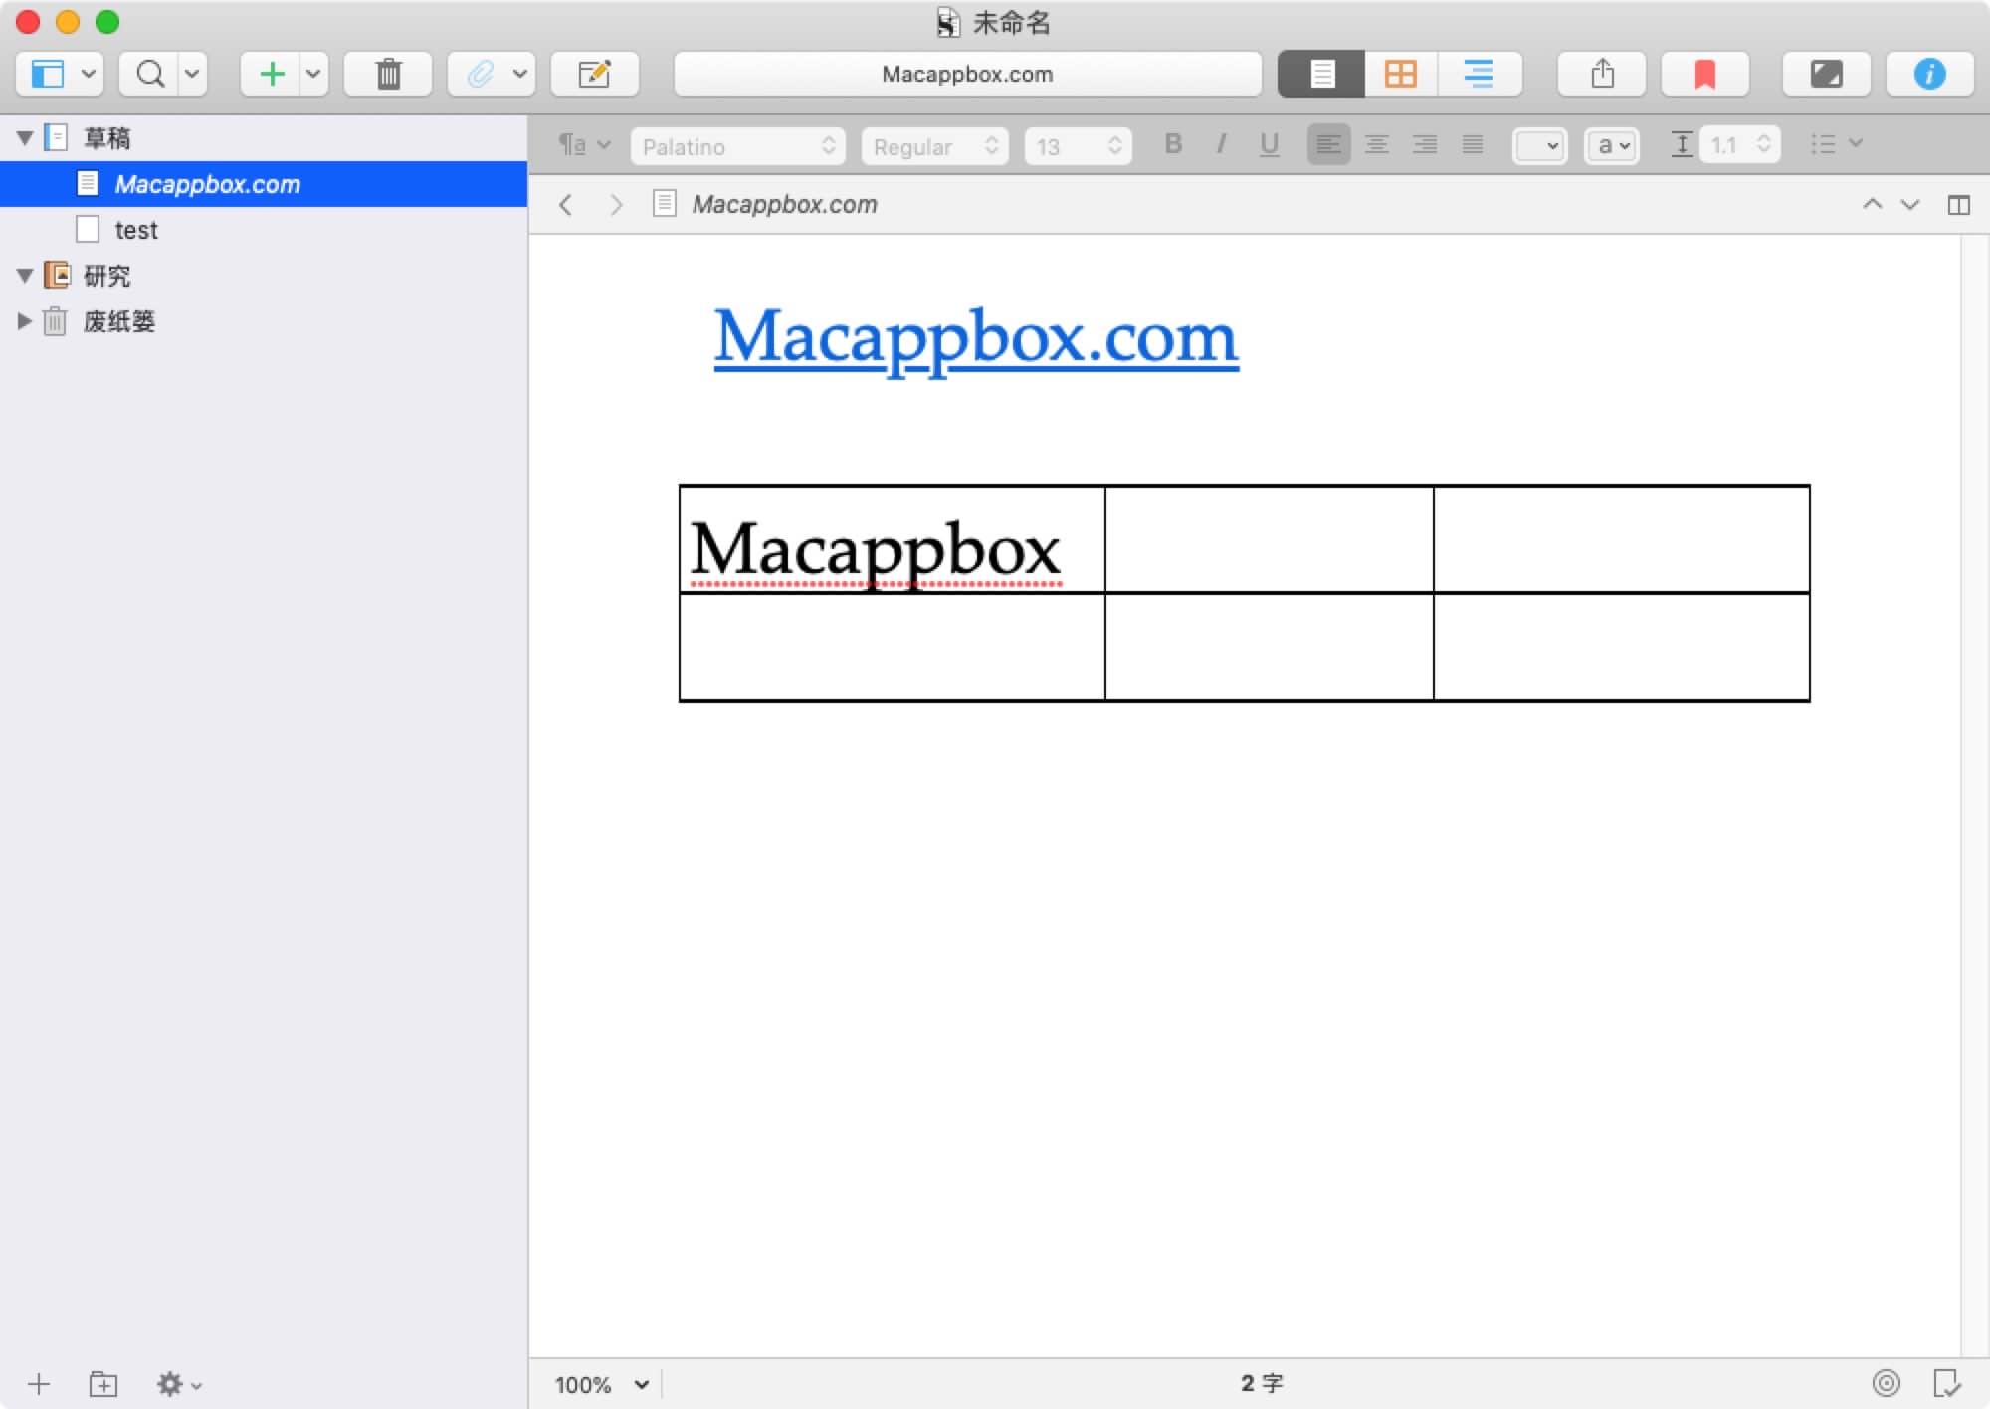The height and width of the screenshot is (1409, 1990).
Task: Open the 100% zoom dropdown
Action: click(602, 1384)
